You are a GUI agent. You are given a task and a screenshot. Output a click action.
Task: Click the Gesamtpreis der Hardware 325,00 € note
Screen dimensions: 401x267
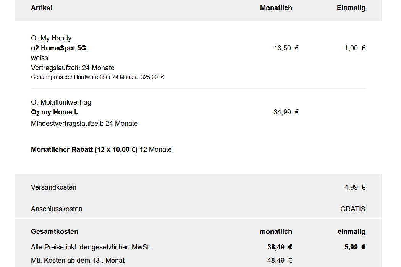(x=97, y=77)
